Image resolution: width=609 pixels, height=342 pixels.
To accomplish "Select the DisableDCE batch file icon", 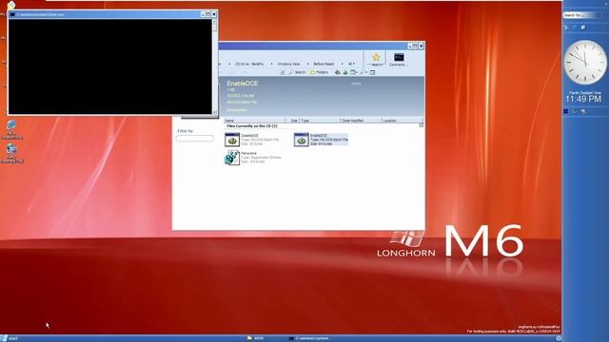I will [232, 140].
